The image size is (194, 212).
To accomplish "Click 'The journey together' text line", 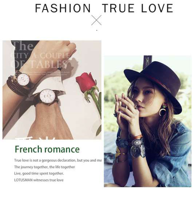I will pyautogui.click(x=44, y=167).
